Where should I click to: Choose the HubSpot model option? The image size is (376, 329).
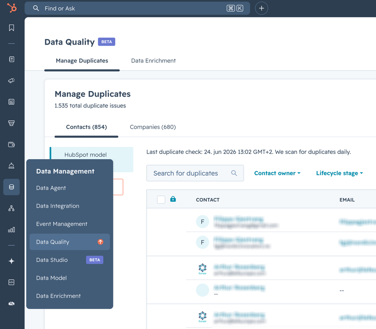86,155
